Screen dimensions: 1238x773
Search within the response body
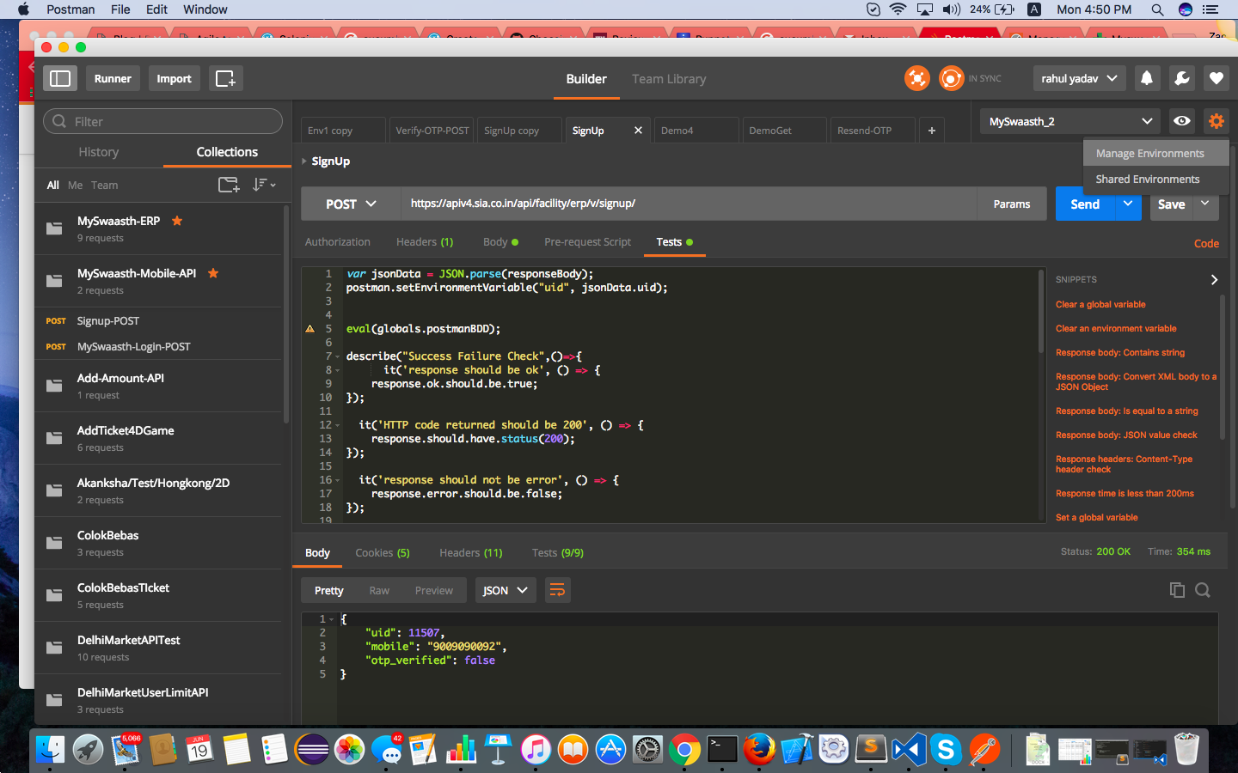tap(1203, 590)
